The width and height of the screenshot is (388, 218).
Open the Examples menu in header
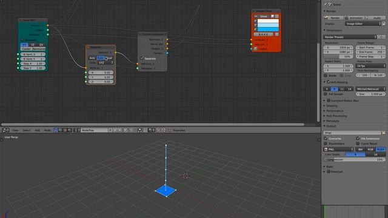pyautogui.click(x=179, y=130)
